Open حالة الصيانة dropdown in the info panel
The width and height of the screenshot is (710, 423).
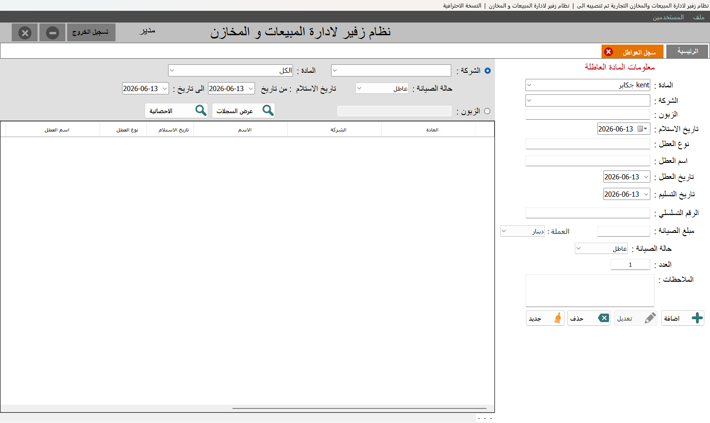click(x=579, y=248)
